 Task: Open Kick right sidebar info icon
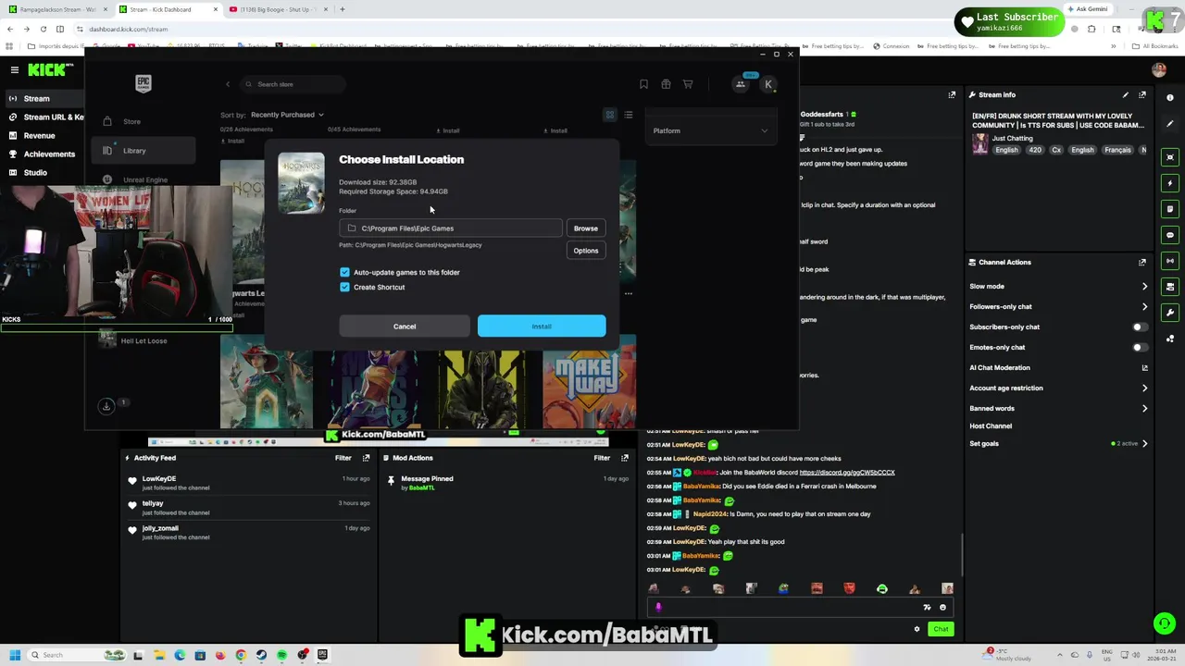pos(1170,97)
